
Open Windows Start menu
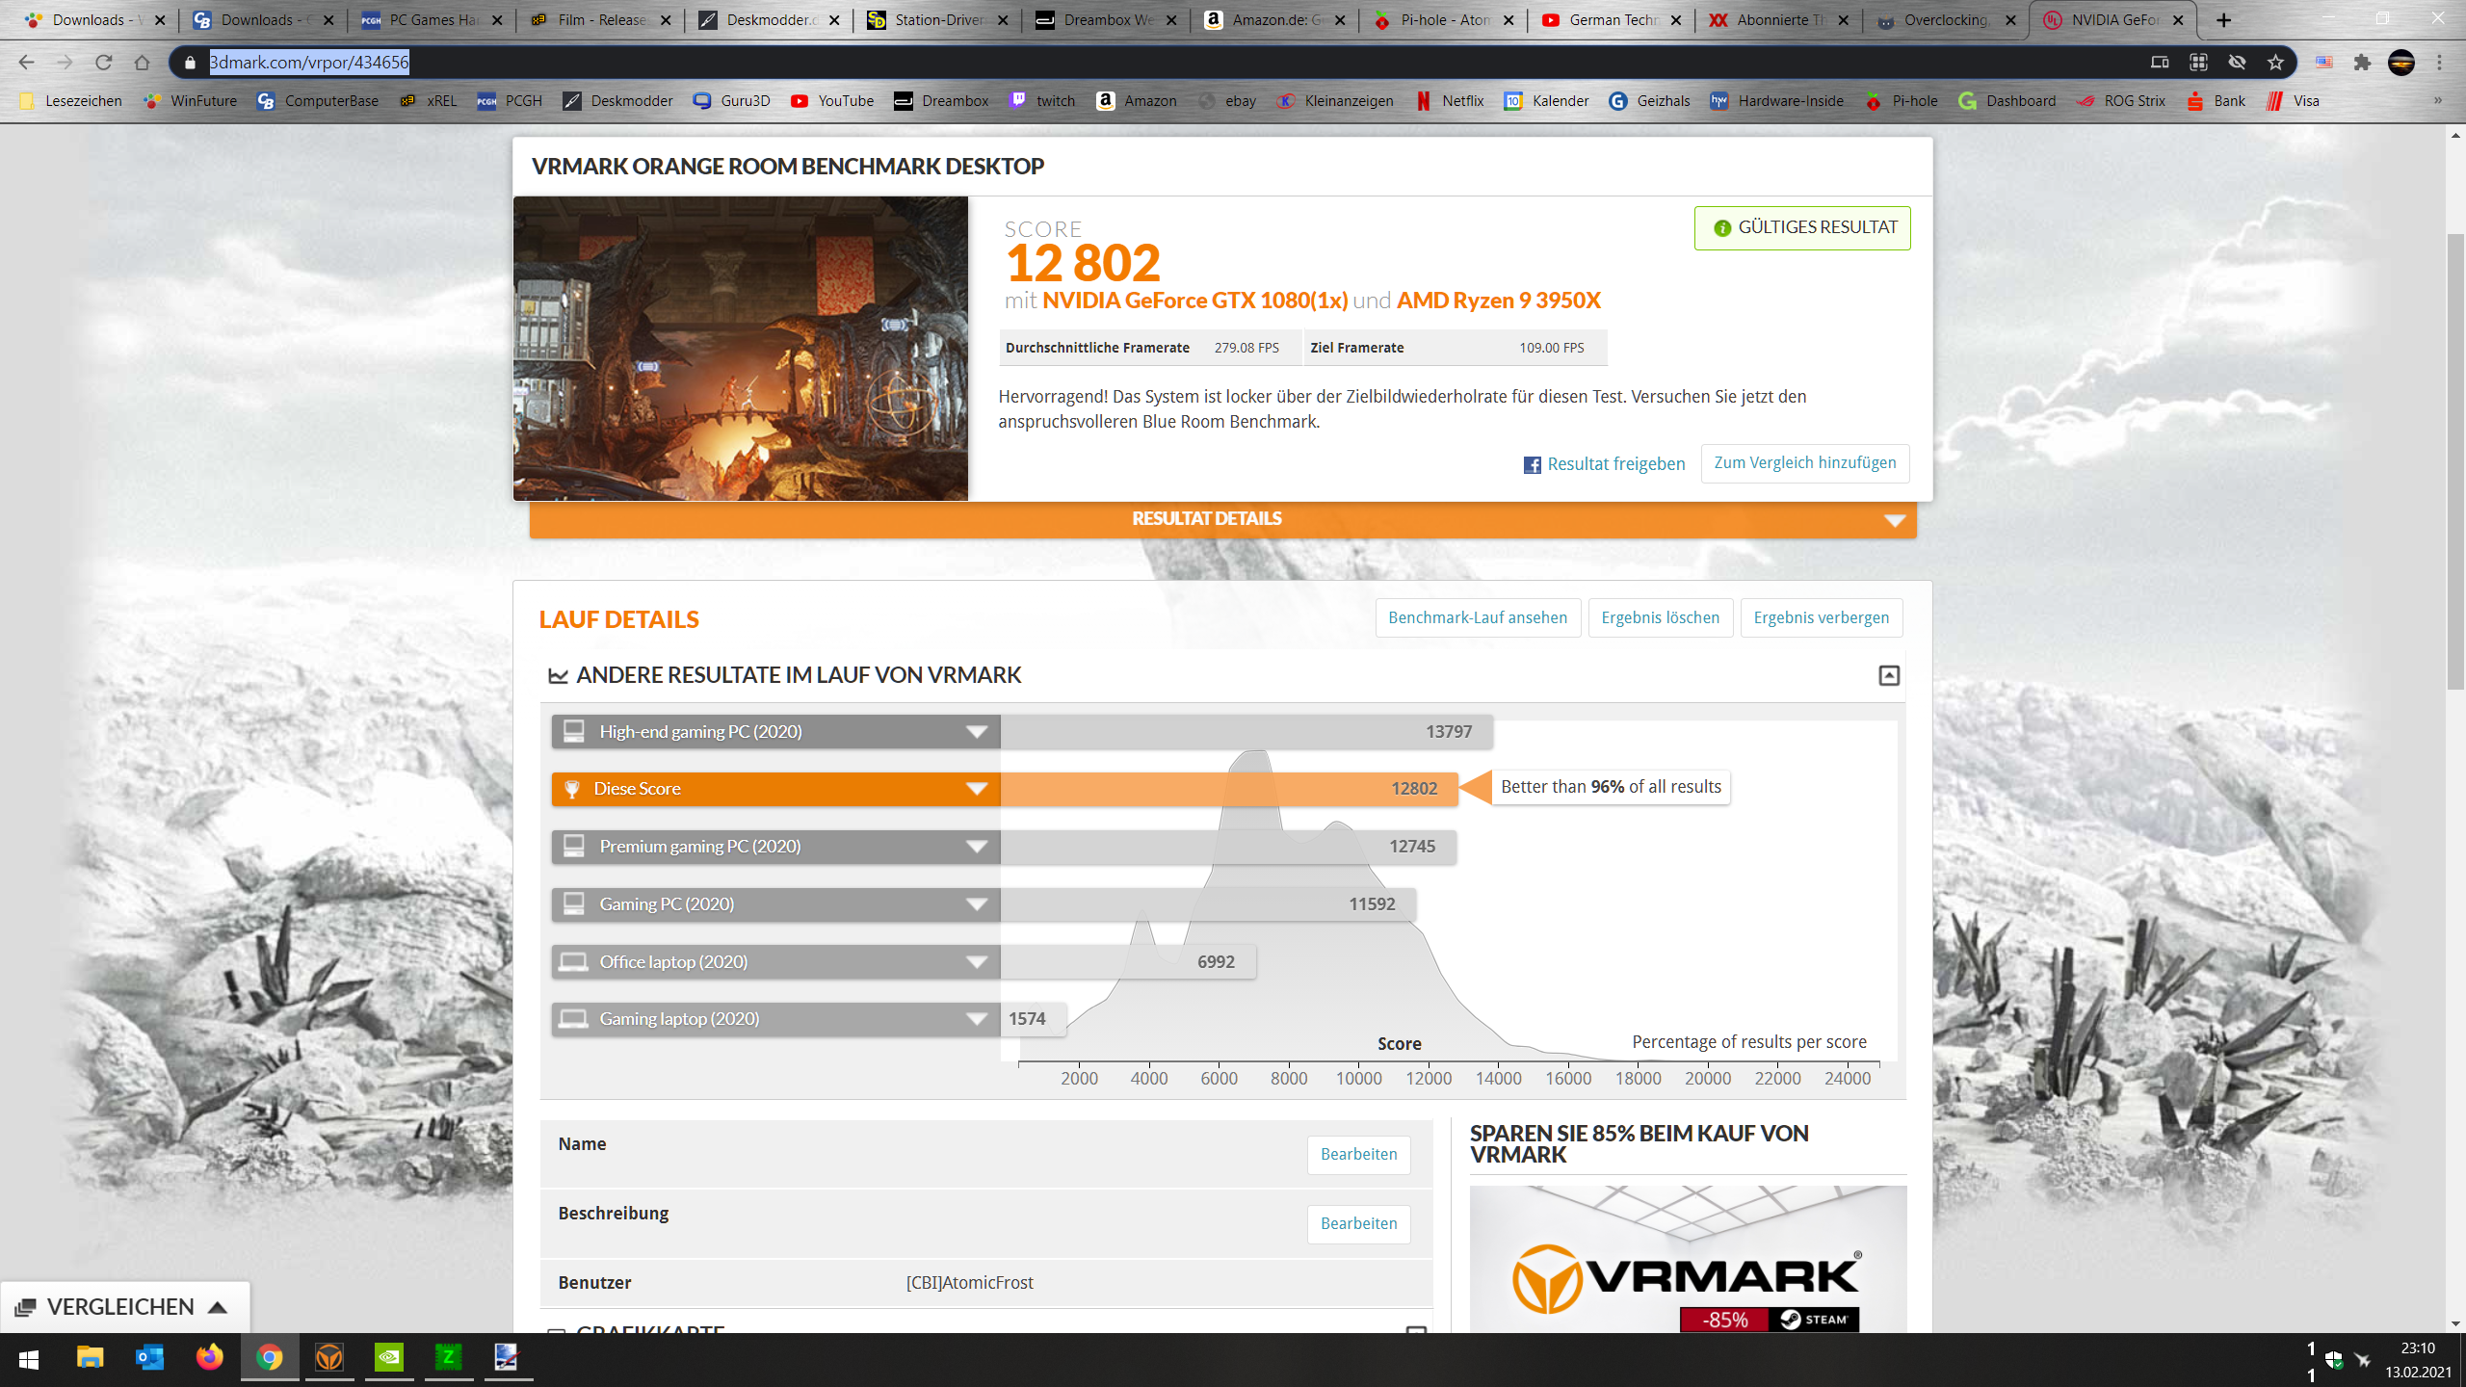(x=29, y=1359)
